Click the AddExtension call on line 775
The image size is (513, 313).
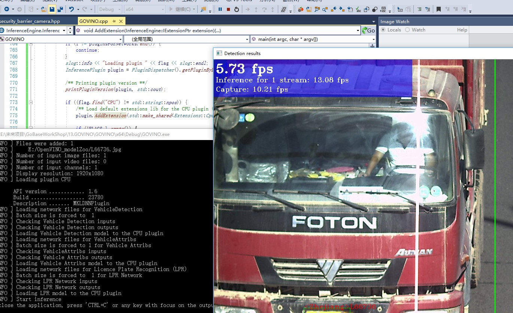click(110, 115)
